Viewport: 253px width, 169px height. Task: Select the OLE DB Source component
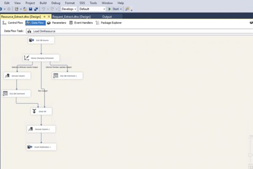pyautogui.click(x=41, y=40)
